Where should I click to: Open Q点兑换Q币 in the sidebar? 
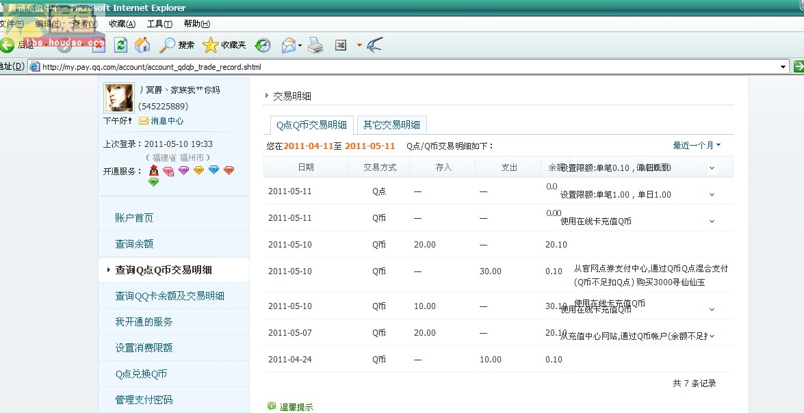(x=141, y=374)
